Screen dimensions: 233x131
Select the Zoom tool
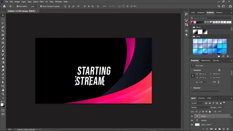3,94
